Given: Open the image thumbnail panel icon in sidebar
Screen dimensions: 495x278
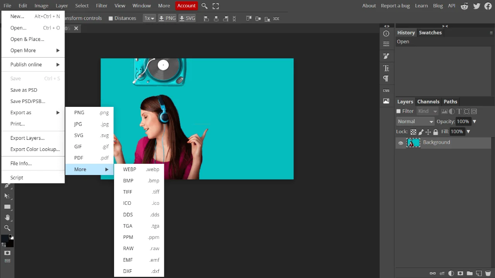Looking at the screenshot, I should coord(386,101).
